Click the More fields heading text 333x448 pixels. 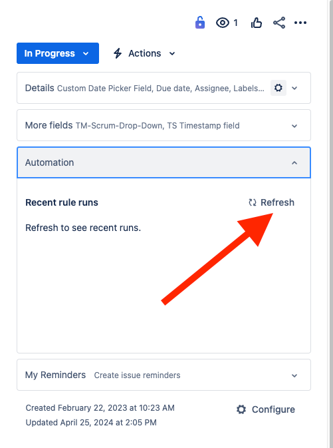[x=49, y=125]
